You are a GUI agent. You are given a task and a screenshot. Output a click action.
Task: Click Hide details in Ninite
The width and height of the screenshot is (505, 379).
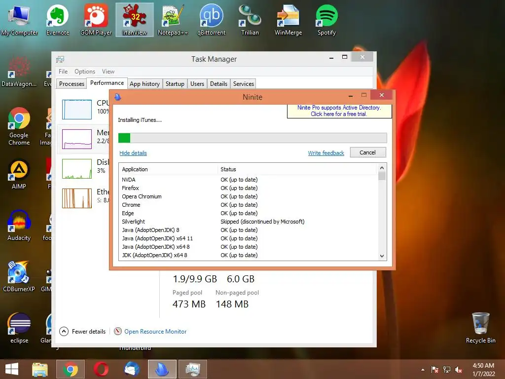point(133,153)
